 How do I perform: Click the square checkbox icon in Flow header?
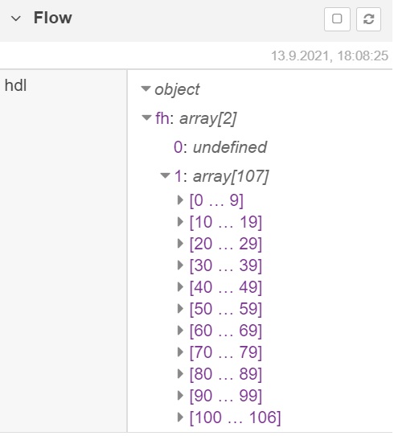click(x=337, y=19)
